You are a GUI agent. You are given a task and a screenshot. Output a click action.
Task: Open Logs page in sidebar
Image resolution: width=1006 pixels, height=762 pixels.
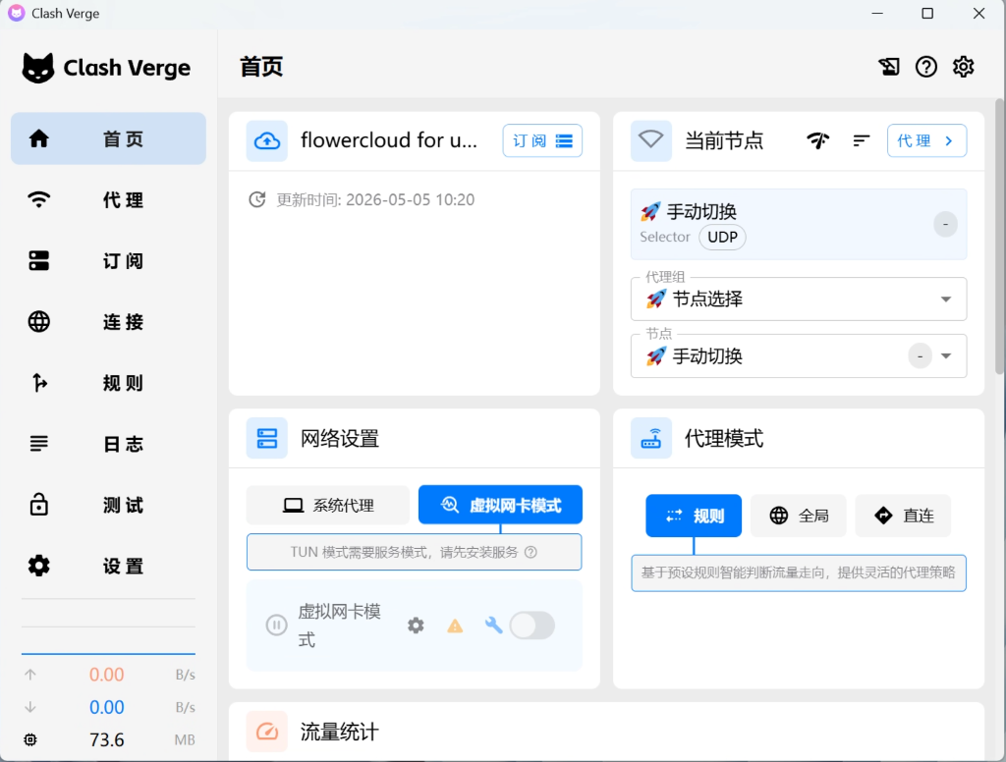click(108, 444)
